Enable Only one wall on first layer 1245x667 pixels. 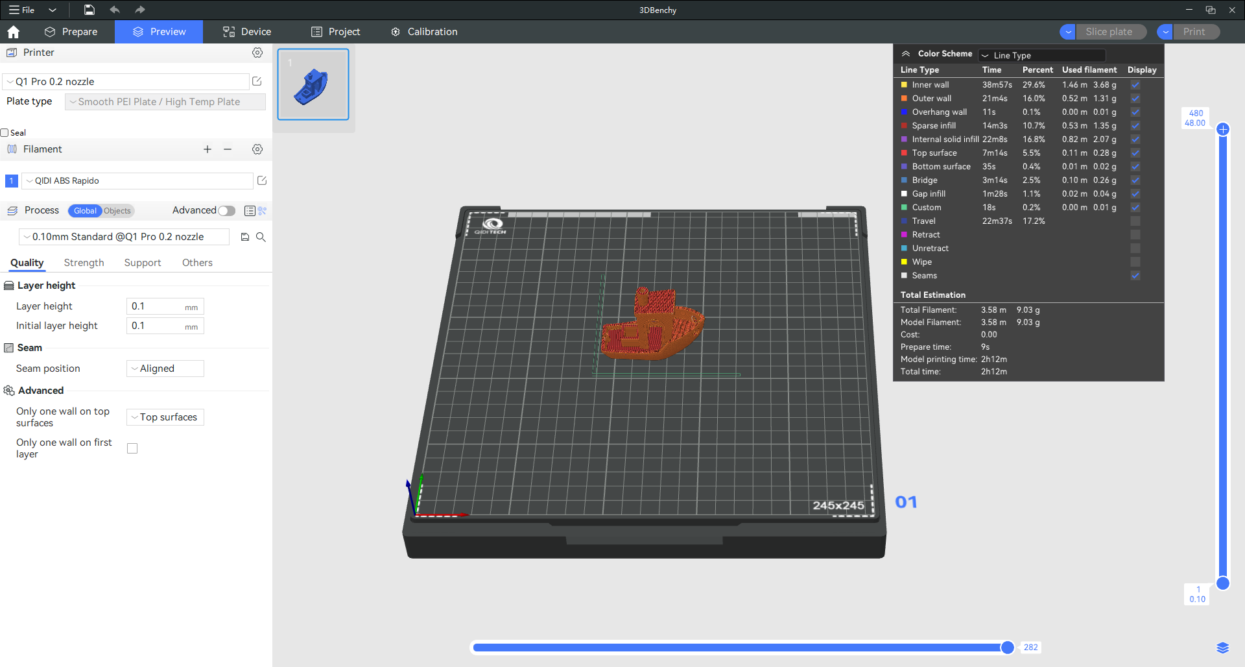click(x=132, y=448)
